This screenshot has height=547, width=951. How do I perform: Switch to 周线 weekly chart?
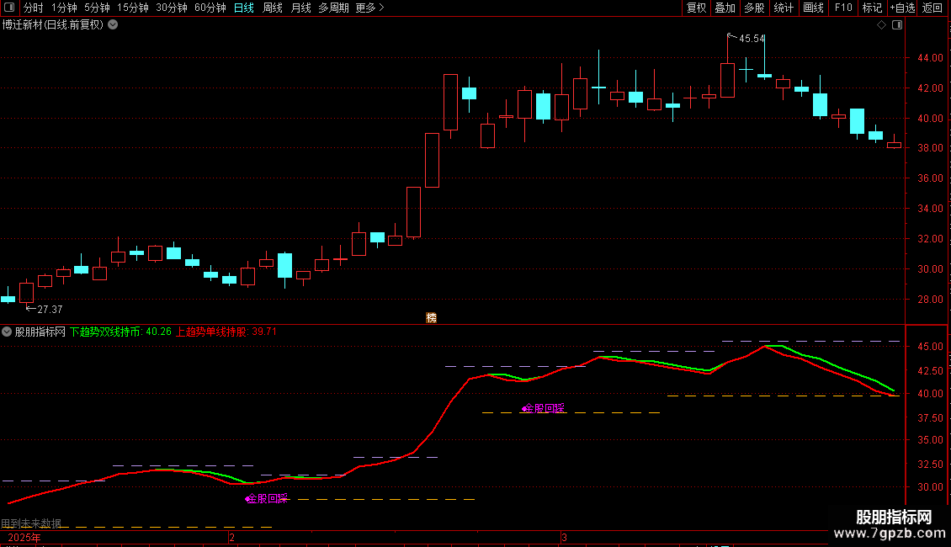pos(273,8)
